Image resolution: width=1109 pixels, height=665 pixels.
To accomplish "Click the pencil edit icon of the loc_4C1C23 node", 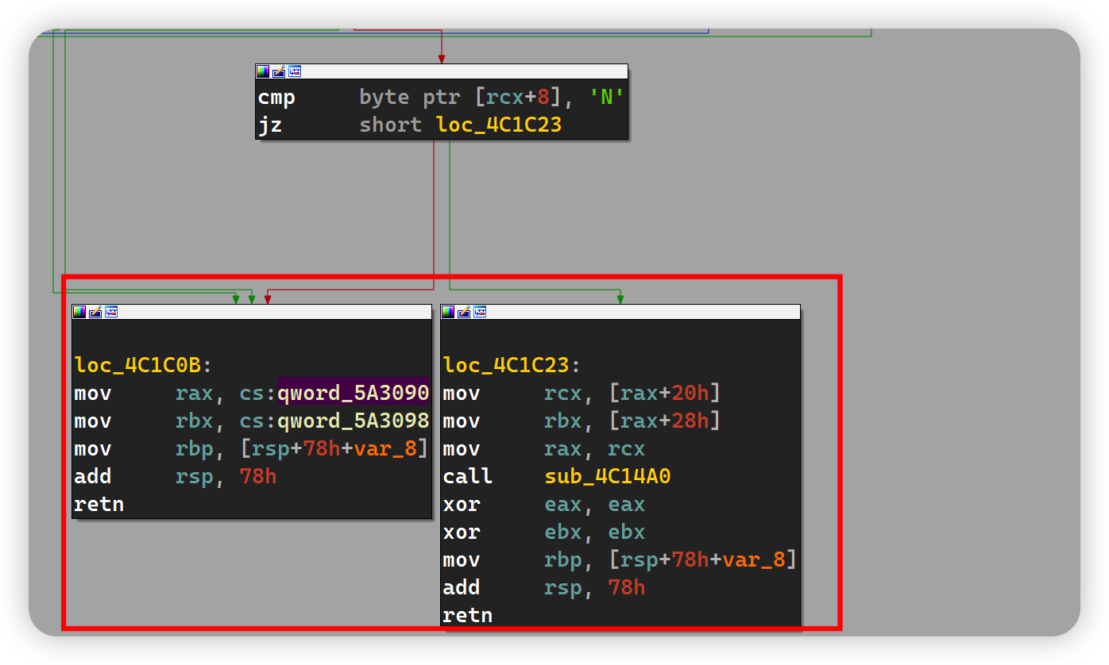I will point(463,312).
